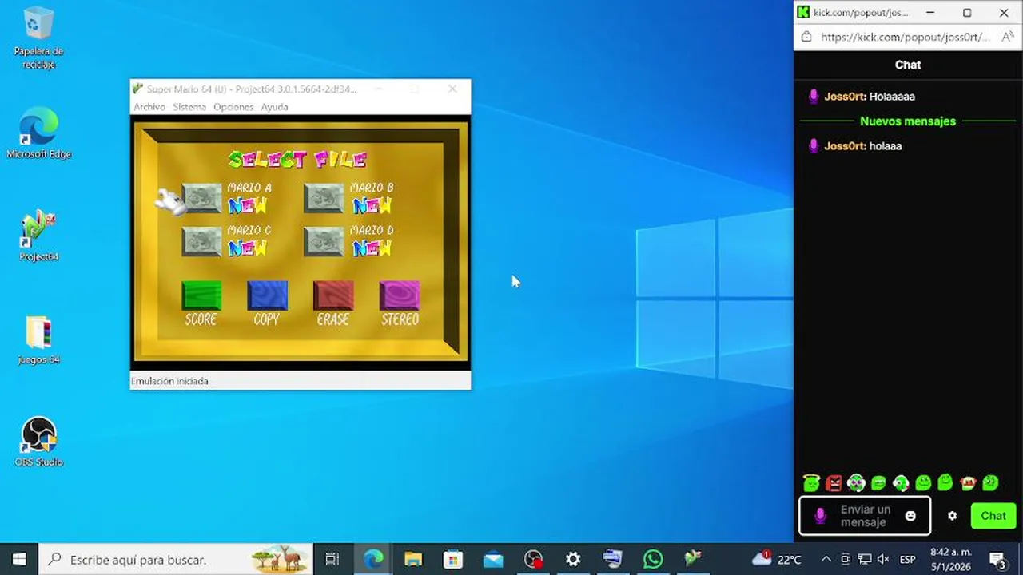Open the clock showing 8:42 a. m.
The image size is (1023, 575).
(x=951, y=559)
